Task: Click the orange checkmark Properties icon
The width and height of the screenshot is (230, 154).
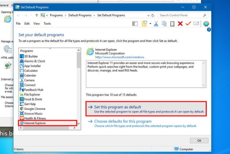Action: [x=188, y=23]
